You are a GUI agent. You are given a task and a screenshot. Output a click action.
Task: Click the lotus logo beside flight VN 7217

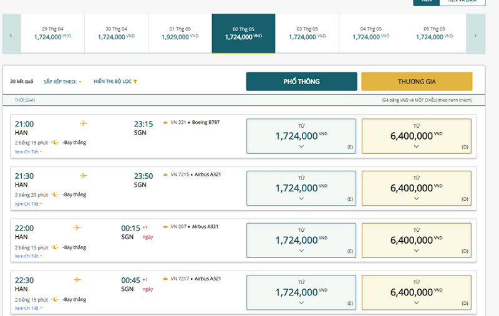coord(165,279)
